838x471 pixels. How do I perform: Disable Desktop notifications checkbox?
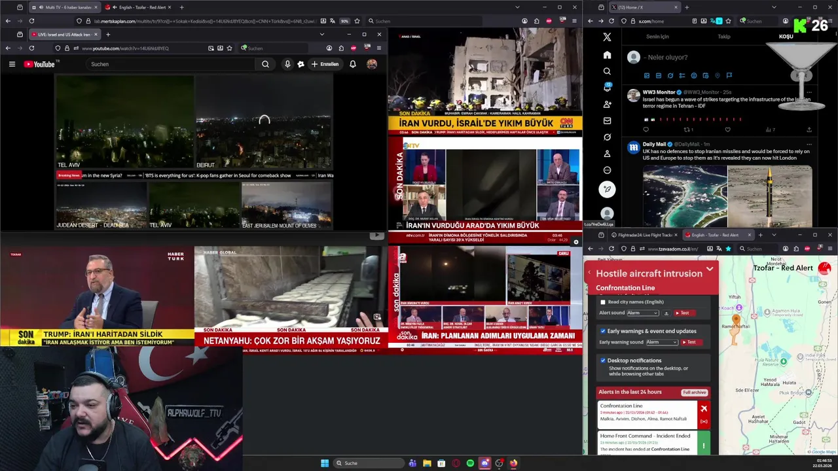pyautogui.click(x=603, y=360)
